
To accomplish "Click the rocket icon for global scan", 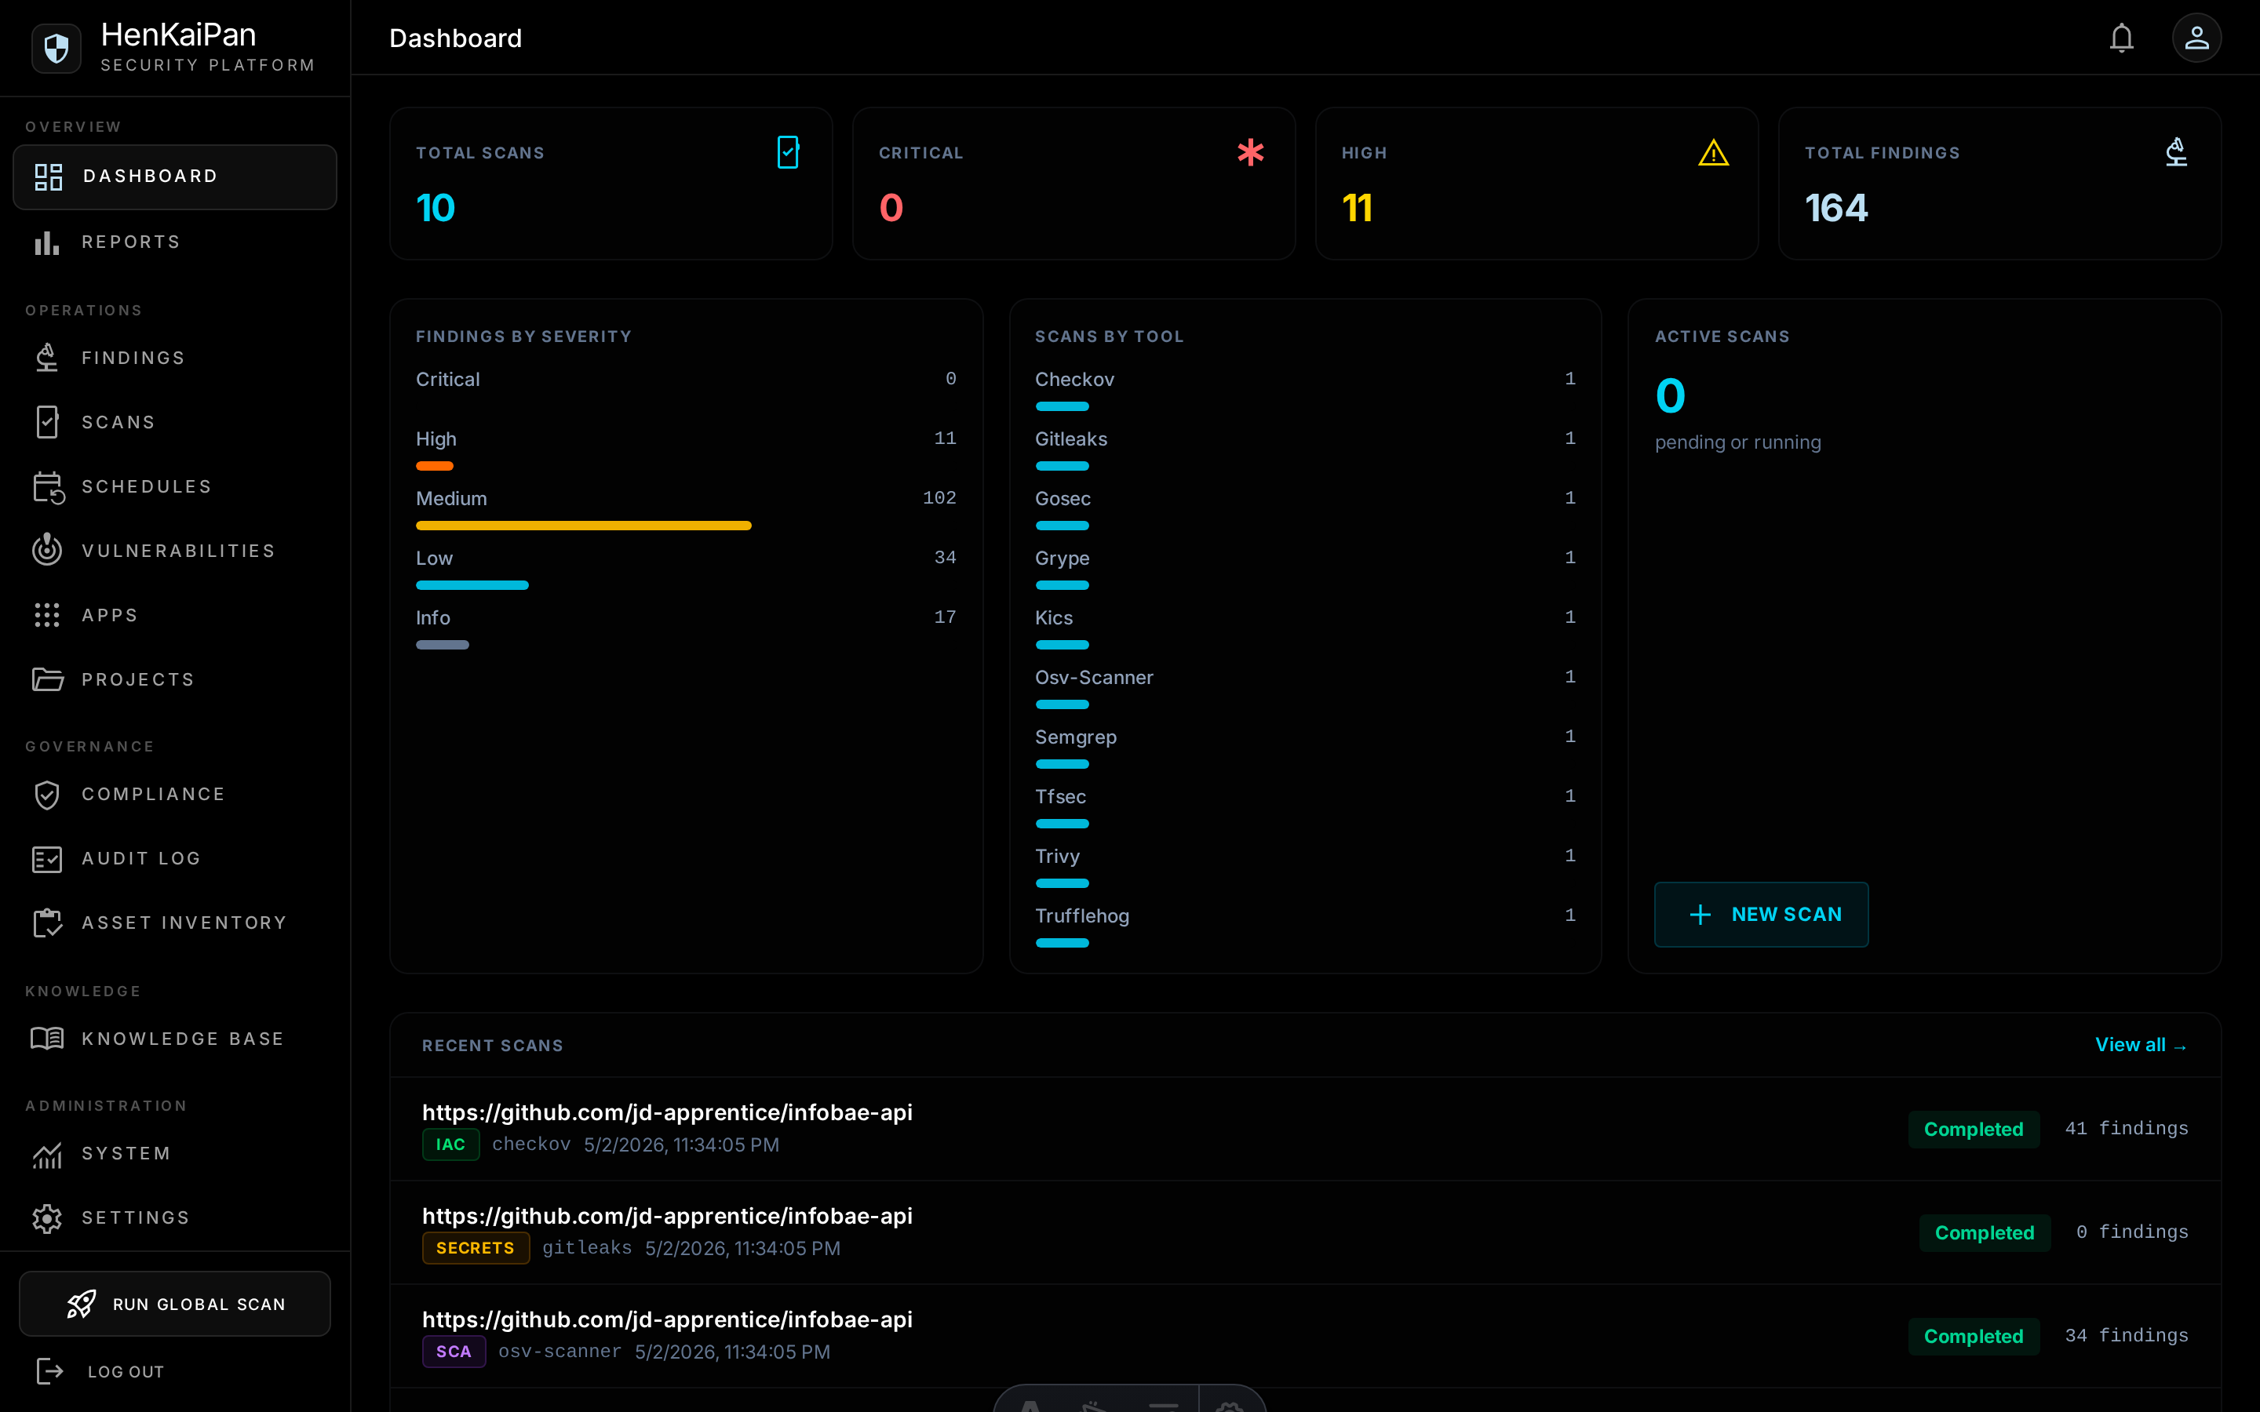I will tap(82, 1304).
